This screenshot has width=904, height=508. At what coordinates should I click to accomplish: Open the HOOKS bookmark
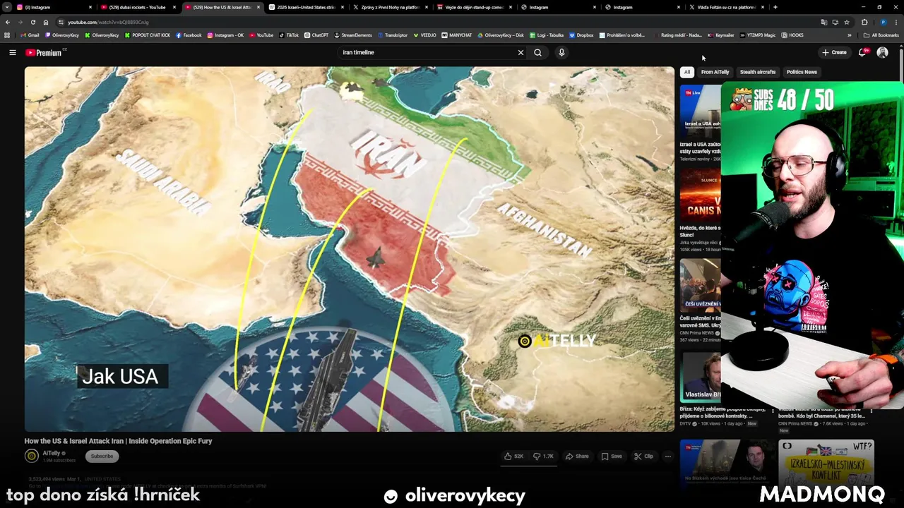[x=792, y=35]
